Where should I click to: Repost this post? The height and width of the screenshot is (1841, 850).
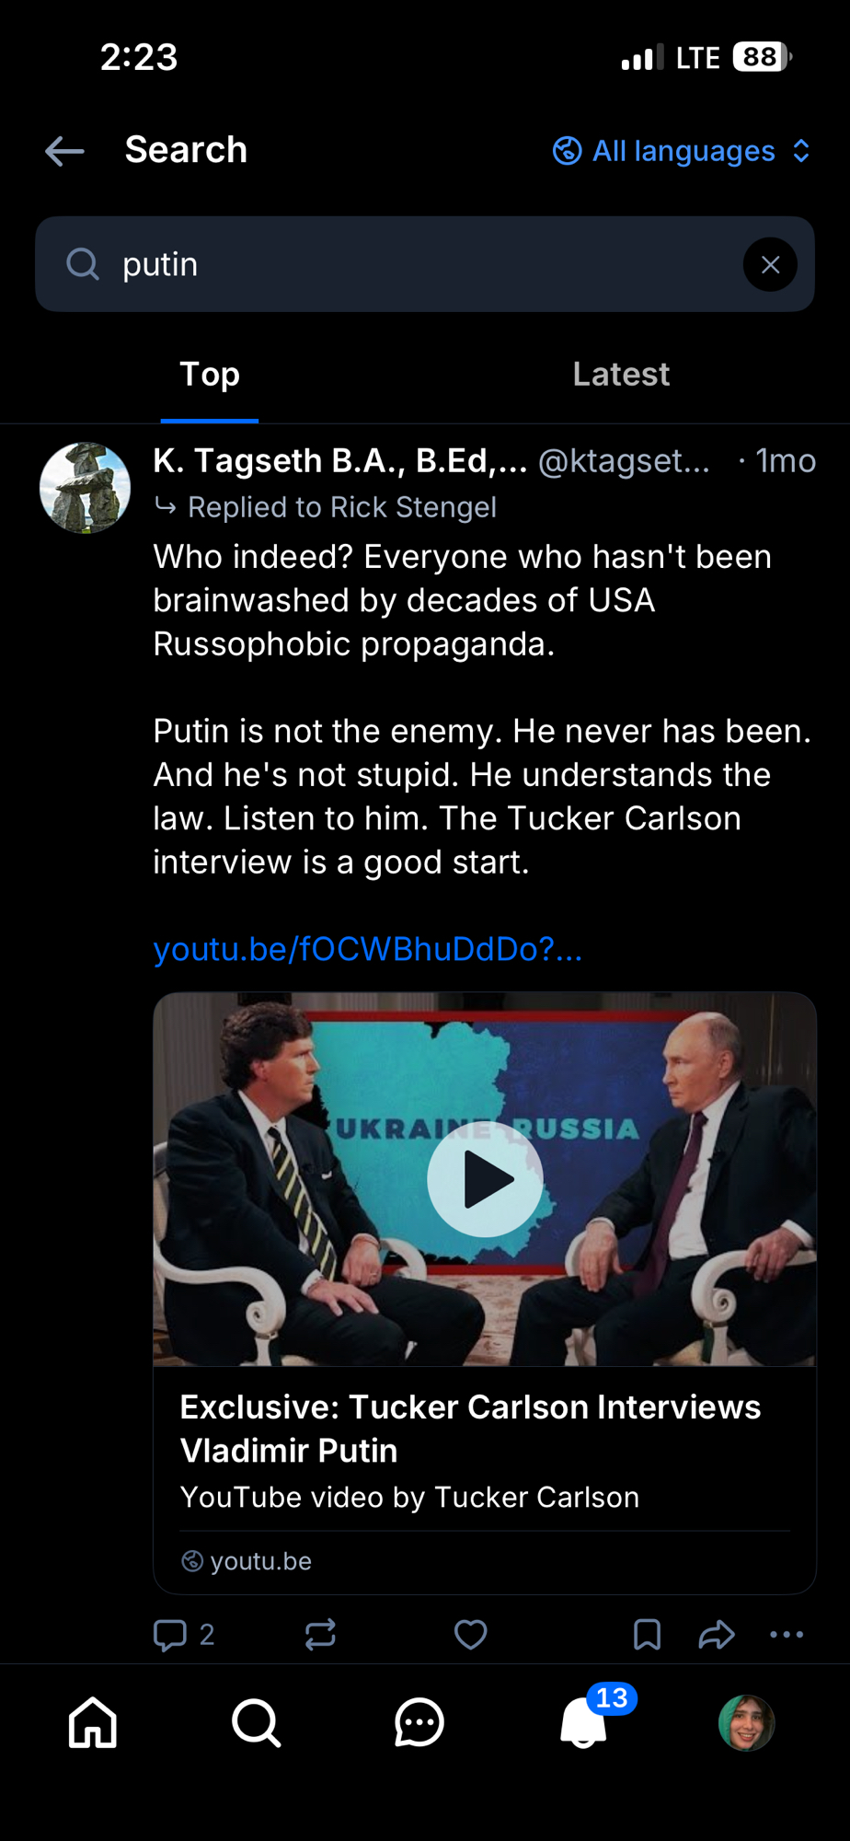[x=320, y=1635]
